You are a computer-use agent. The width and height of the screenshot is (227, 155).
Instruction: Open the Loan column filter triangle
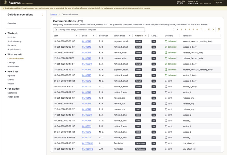94,36
